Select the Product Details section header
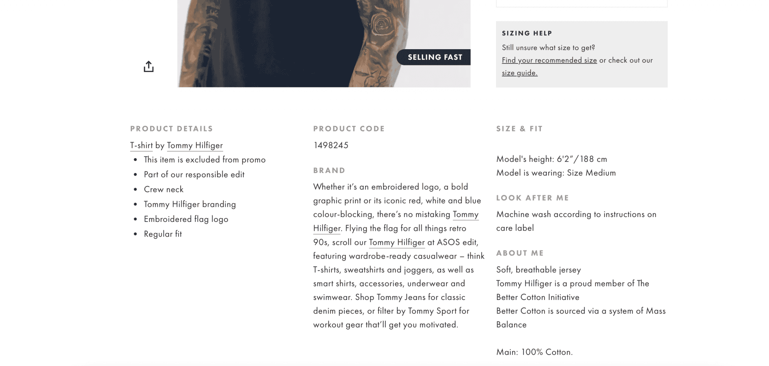The width and height of the screenshot is (769, 366). click(x=171, y=128)
